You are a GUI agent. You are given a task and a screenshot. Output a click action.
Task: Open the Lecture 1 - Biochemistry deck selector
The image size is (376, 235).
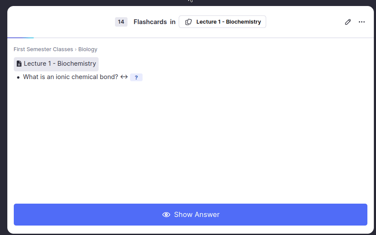coord(223,22)
